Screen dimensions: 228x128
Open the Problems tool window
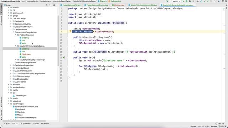tap(26, 123)
